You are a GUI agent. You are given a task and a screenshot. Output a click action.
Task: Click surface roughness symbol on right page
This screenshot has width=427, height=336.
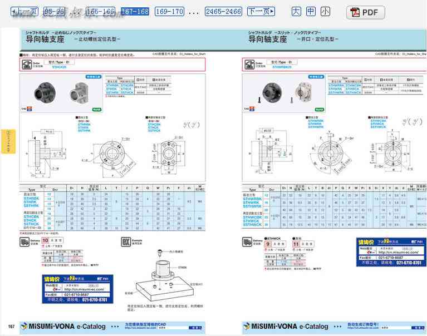click(413, 122)
